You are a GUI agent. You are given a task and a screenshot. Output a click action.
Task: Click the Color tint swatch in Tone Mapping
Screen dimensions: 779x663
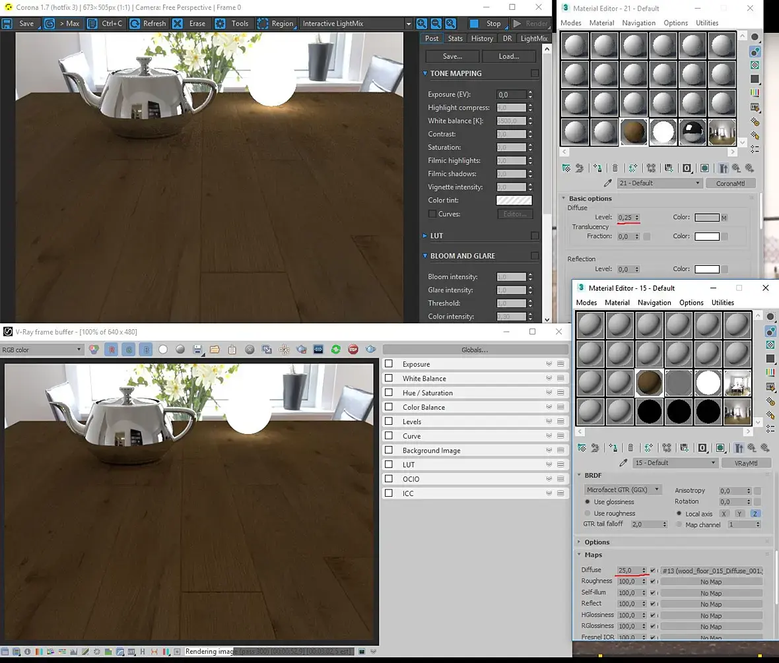click(514, 200)
